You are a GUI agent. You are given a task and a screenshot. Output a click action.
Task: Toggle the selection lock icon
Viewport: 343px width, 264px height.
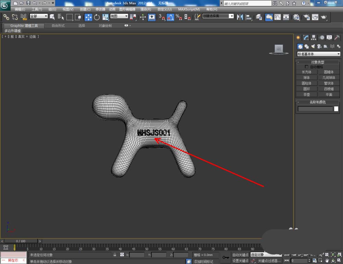point(115,255)
